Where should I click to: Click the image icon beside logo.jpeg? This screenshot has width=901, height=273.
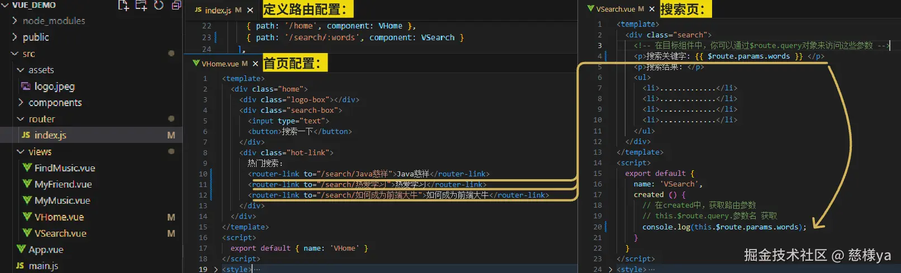26,86
